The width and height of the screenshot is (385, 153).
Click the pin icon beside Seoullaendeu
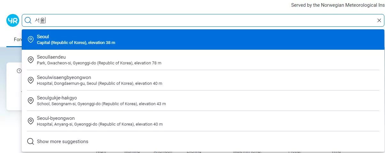coord(31,60)
